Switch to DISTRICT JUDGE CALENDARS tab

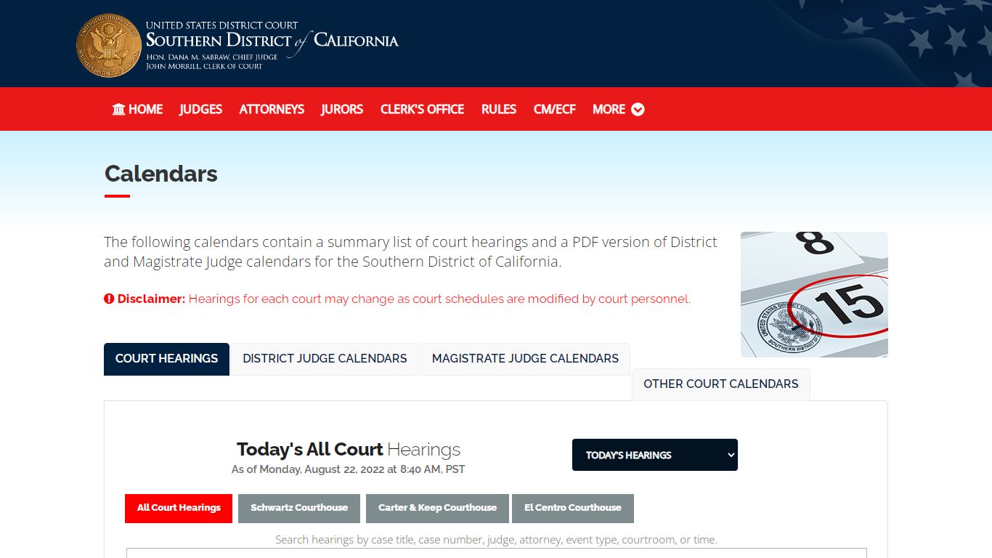point(325,358)
